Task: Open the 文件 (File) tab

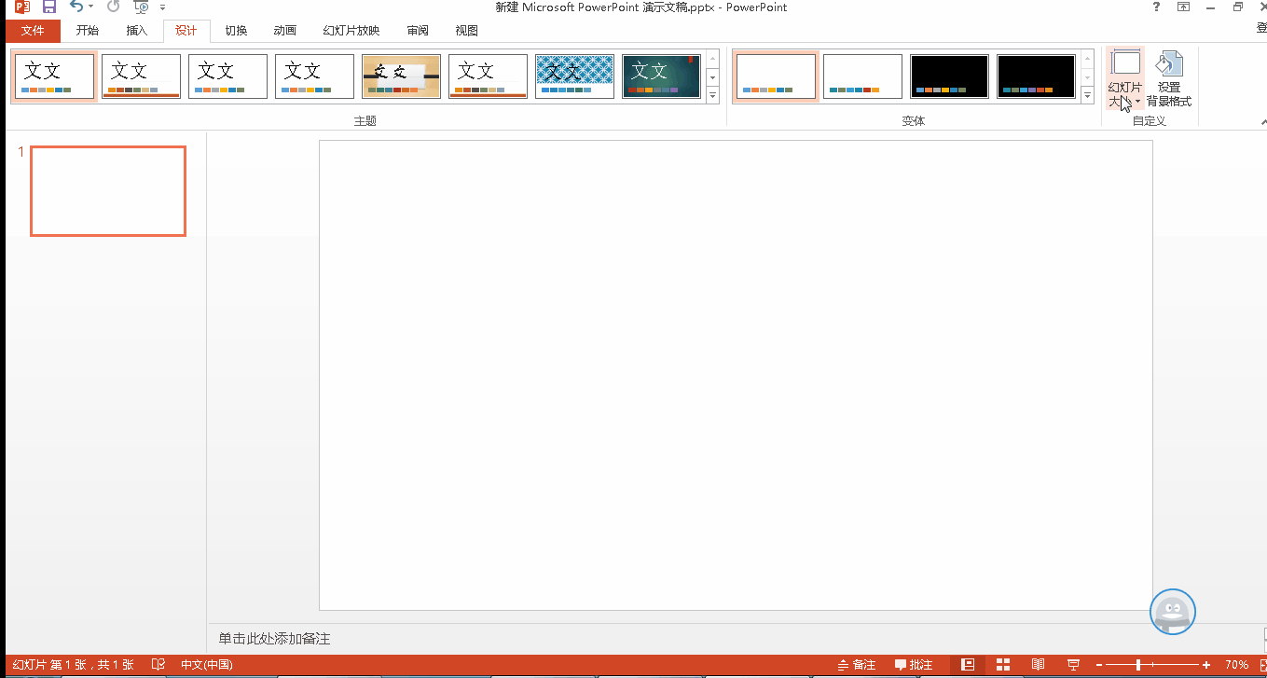Action: 33,31
